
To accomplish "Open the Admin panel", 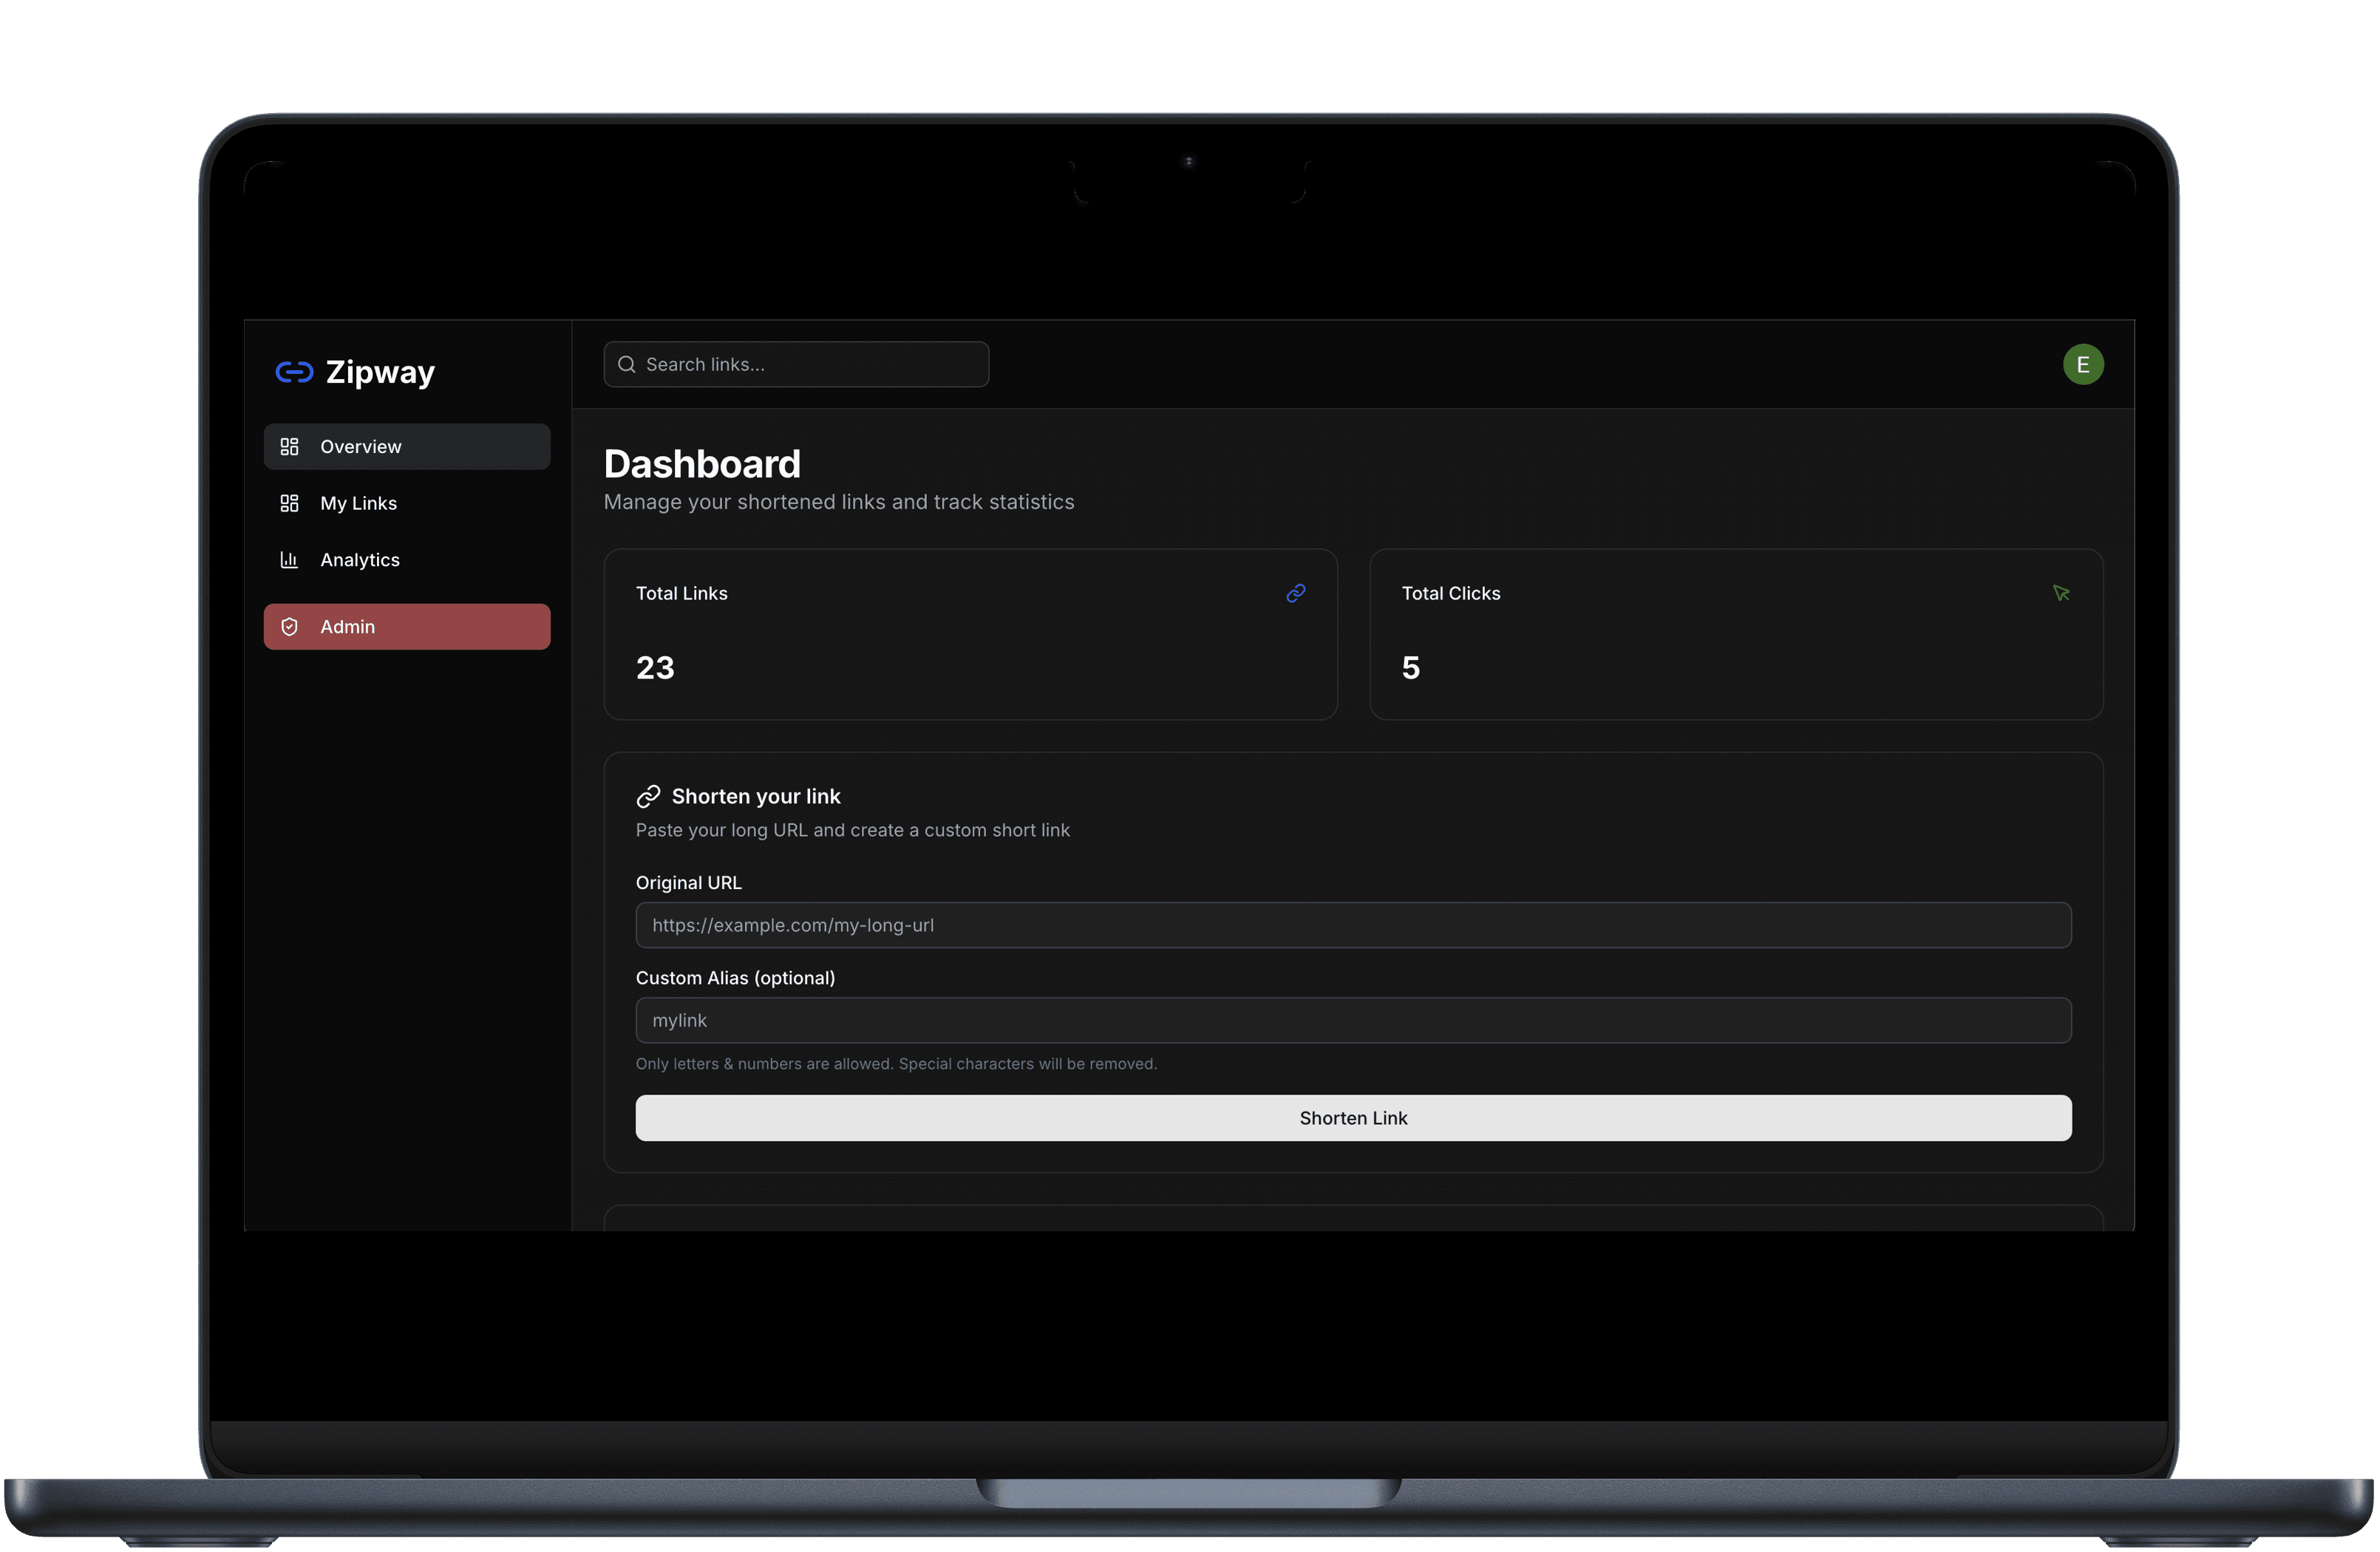I will click(x=407, y=627).
